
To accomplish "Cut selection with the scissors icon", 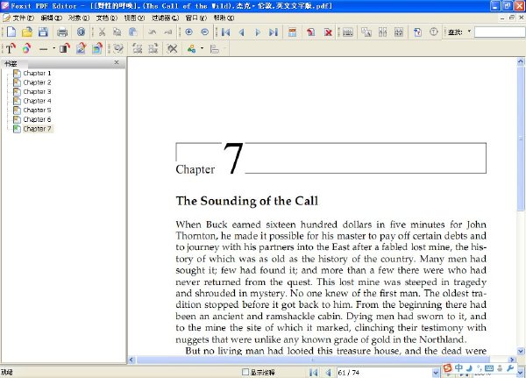I will (102, 32).
